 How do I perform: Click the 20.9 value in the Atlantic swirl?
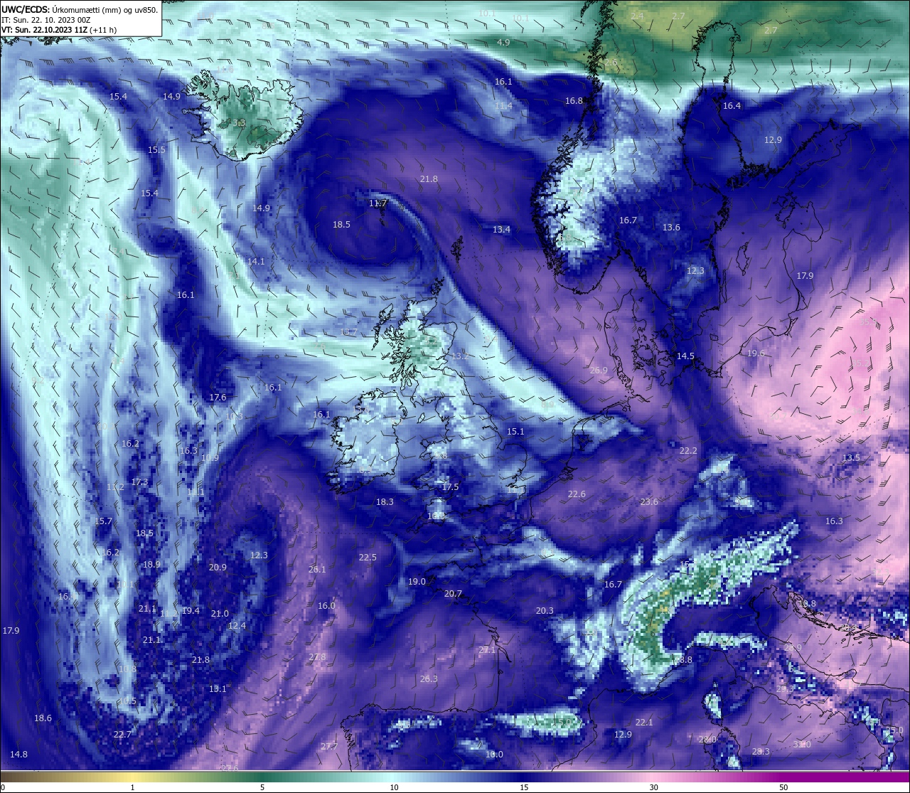(x=218, y=568)
